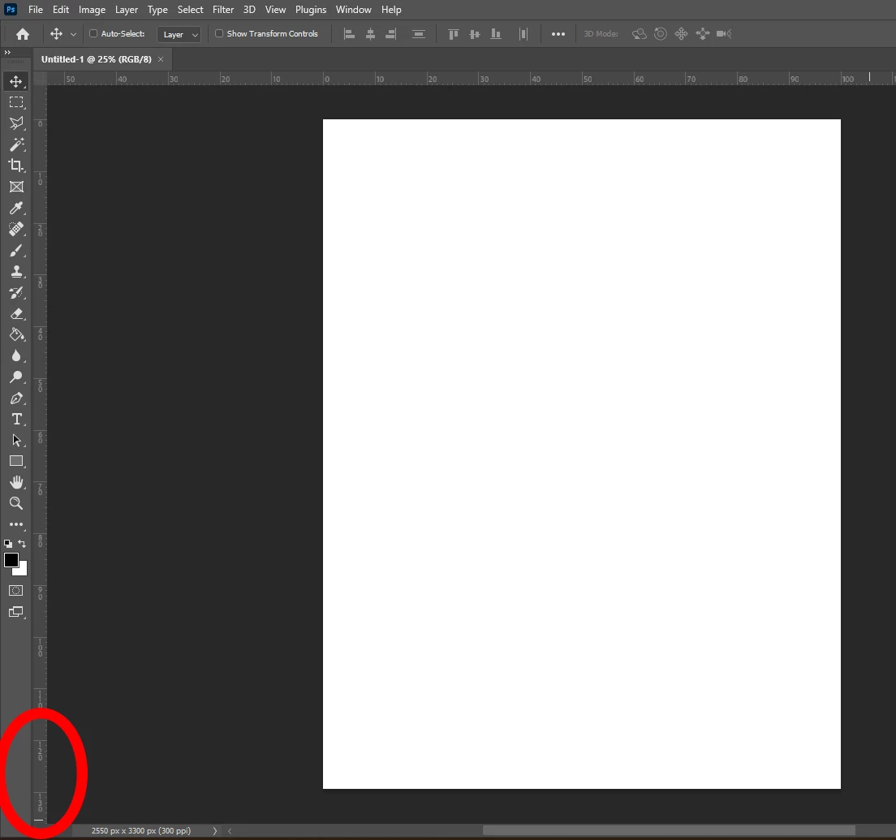Reset default foreground and background colors
896x840 pixels.
8,544
